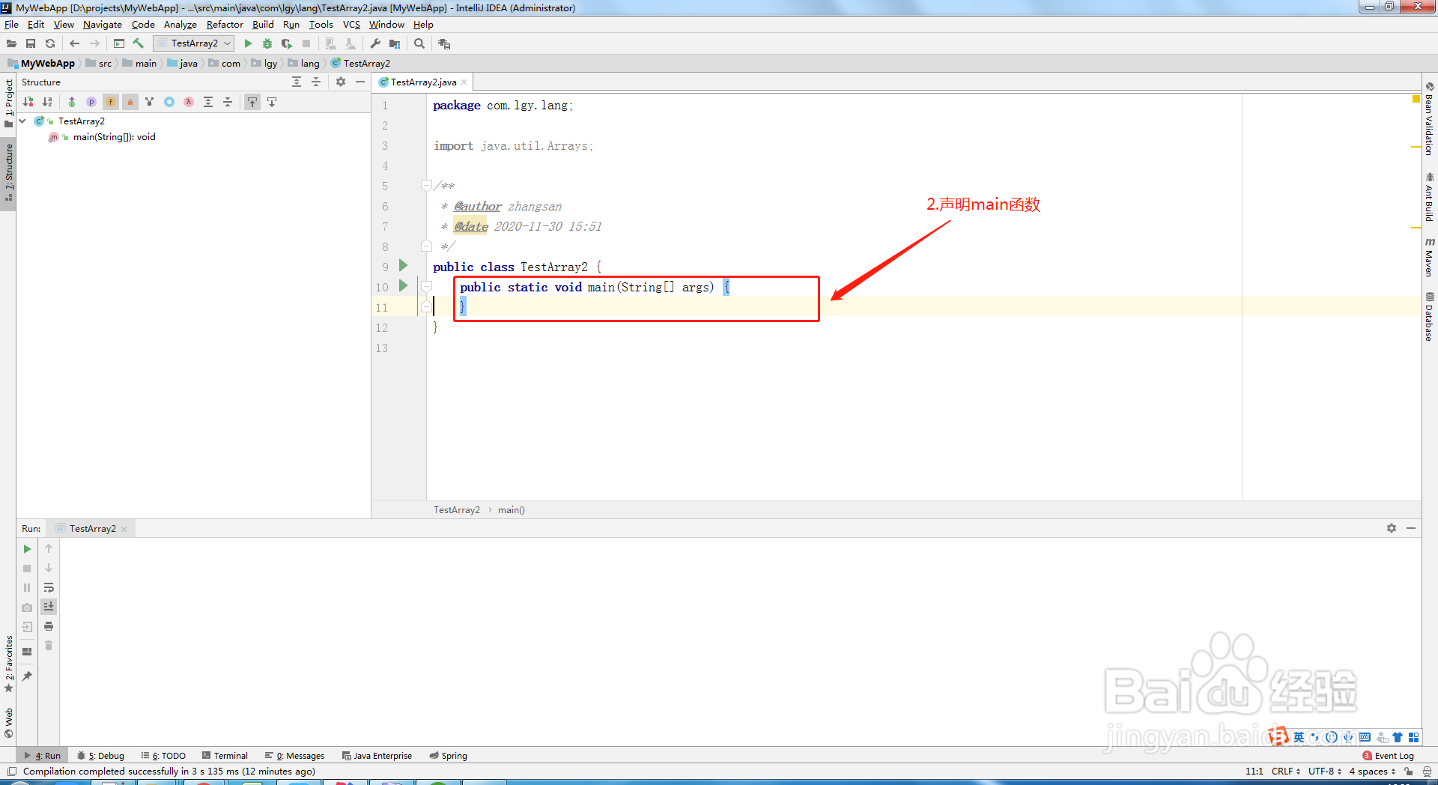Toggle Autoscroll from Source in Structure
Screen dimensions: 1438x785
(272, 102)
